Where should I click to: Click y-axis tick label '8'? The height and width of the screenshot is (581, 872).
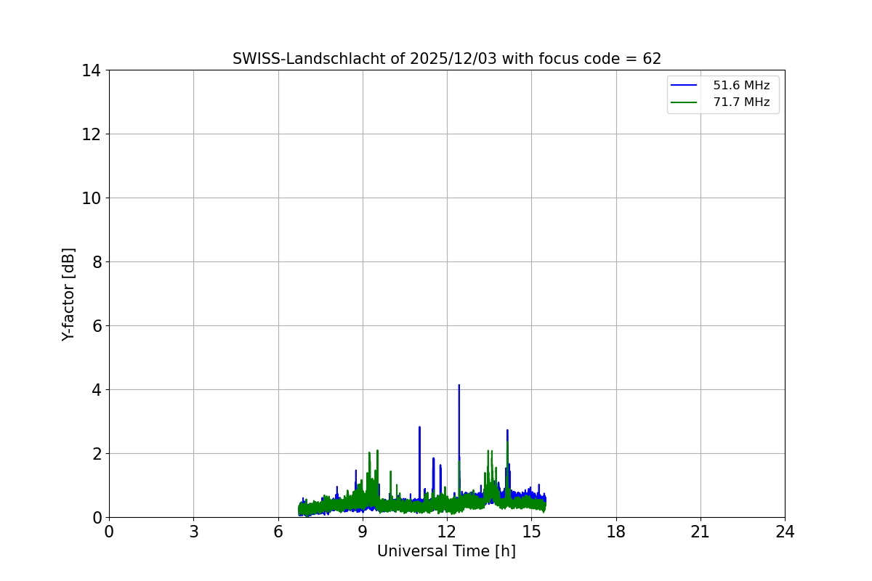click(x=96, y=262)
